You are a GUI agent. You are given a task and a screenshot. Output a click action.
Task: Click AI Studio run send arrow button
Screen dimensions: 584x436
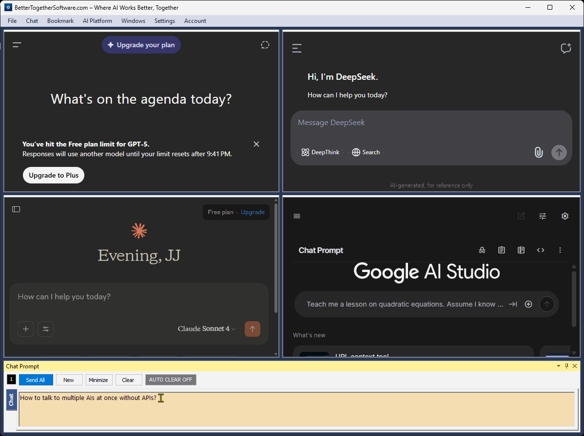[547, 305]
